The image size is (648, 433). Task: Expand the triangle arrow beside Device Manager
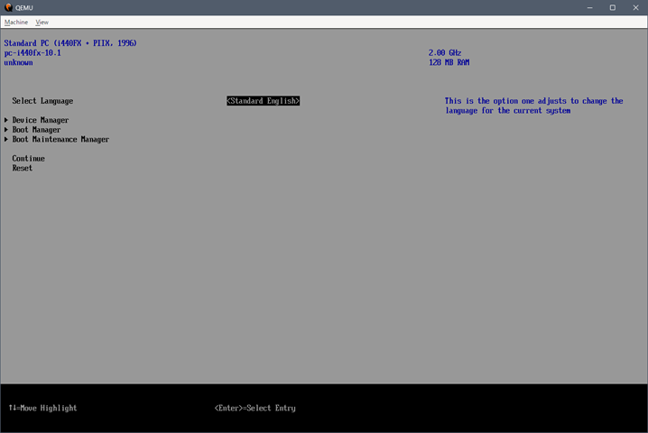6,120
